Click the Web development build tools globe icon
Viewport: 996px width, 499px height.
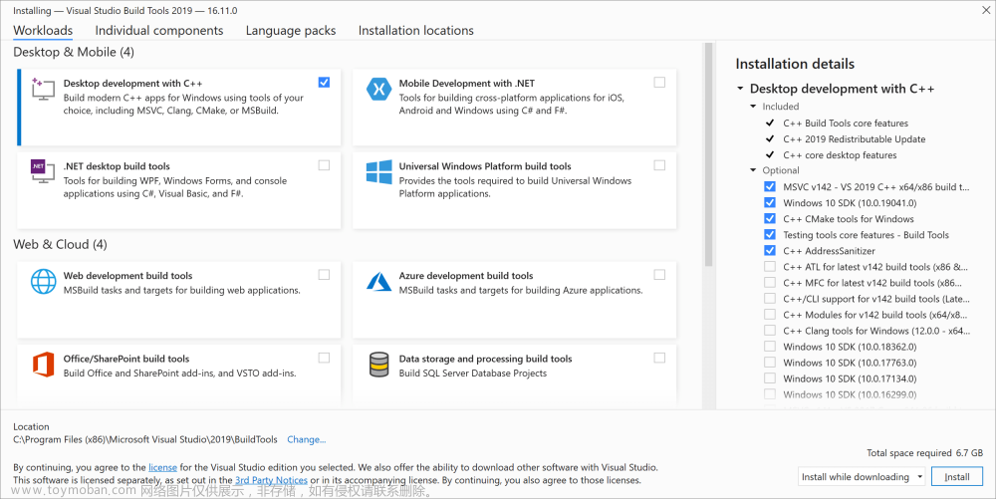click(x=43, y=281)
